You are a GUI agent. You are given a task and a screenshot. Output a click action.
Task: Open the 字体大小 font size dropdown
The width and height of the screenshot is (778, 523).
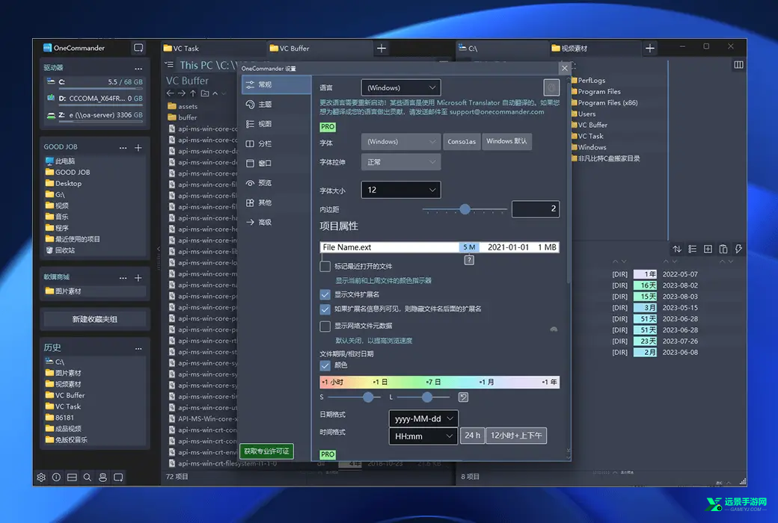click(x=401, y=189)
